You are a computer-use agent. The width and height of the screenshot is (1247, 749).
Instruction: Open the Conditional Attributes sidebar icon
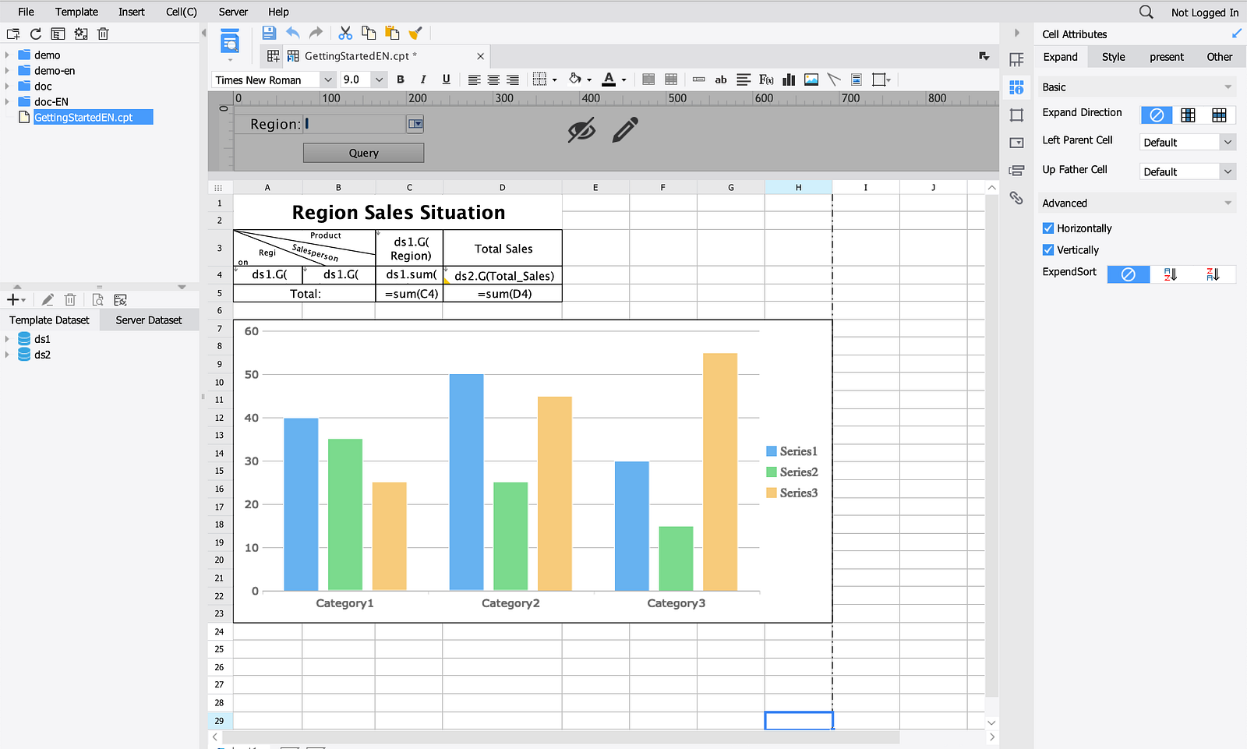click(1016, 171)
